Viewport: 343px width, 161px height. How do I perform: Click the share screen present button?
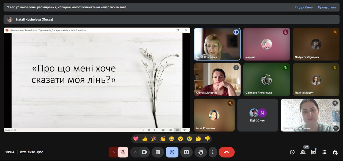coord(186,152)
